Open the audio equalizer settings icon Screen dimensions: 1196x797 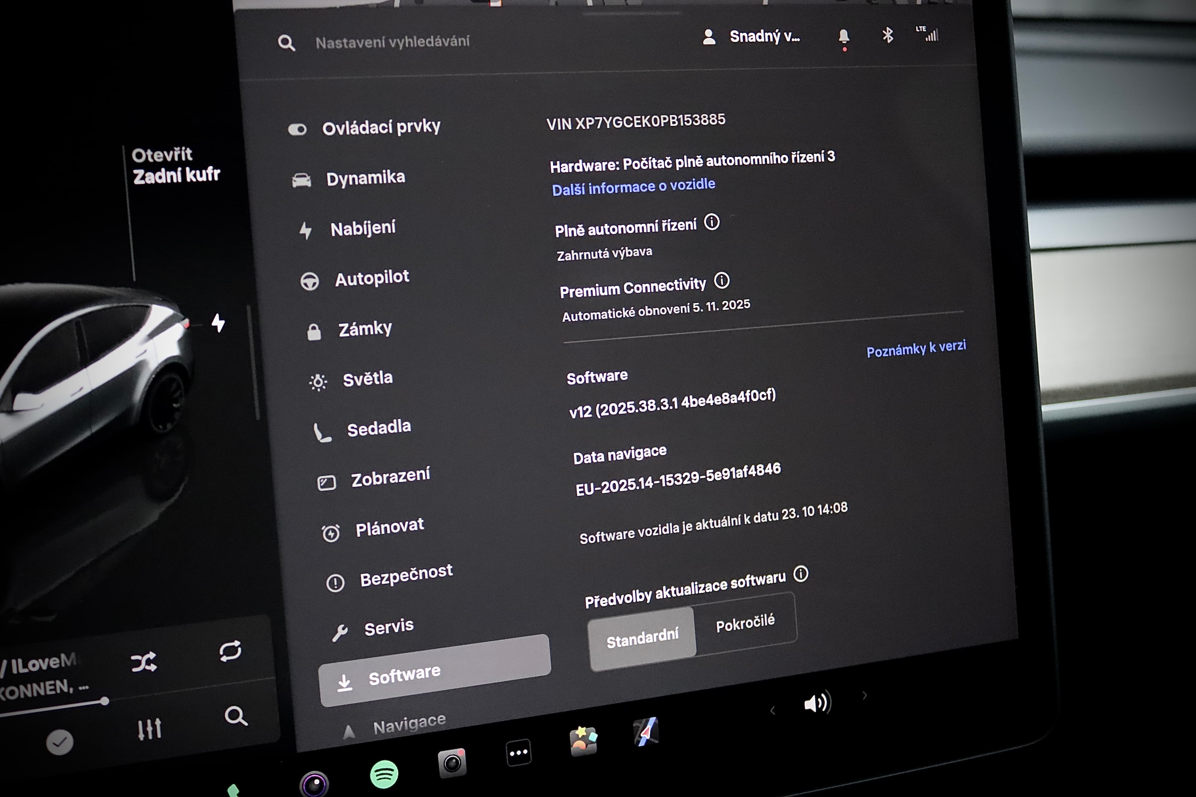tap(149, 729)
